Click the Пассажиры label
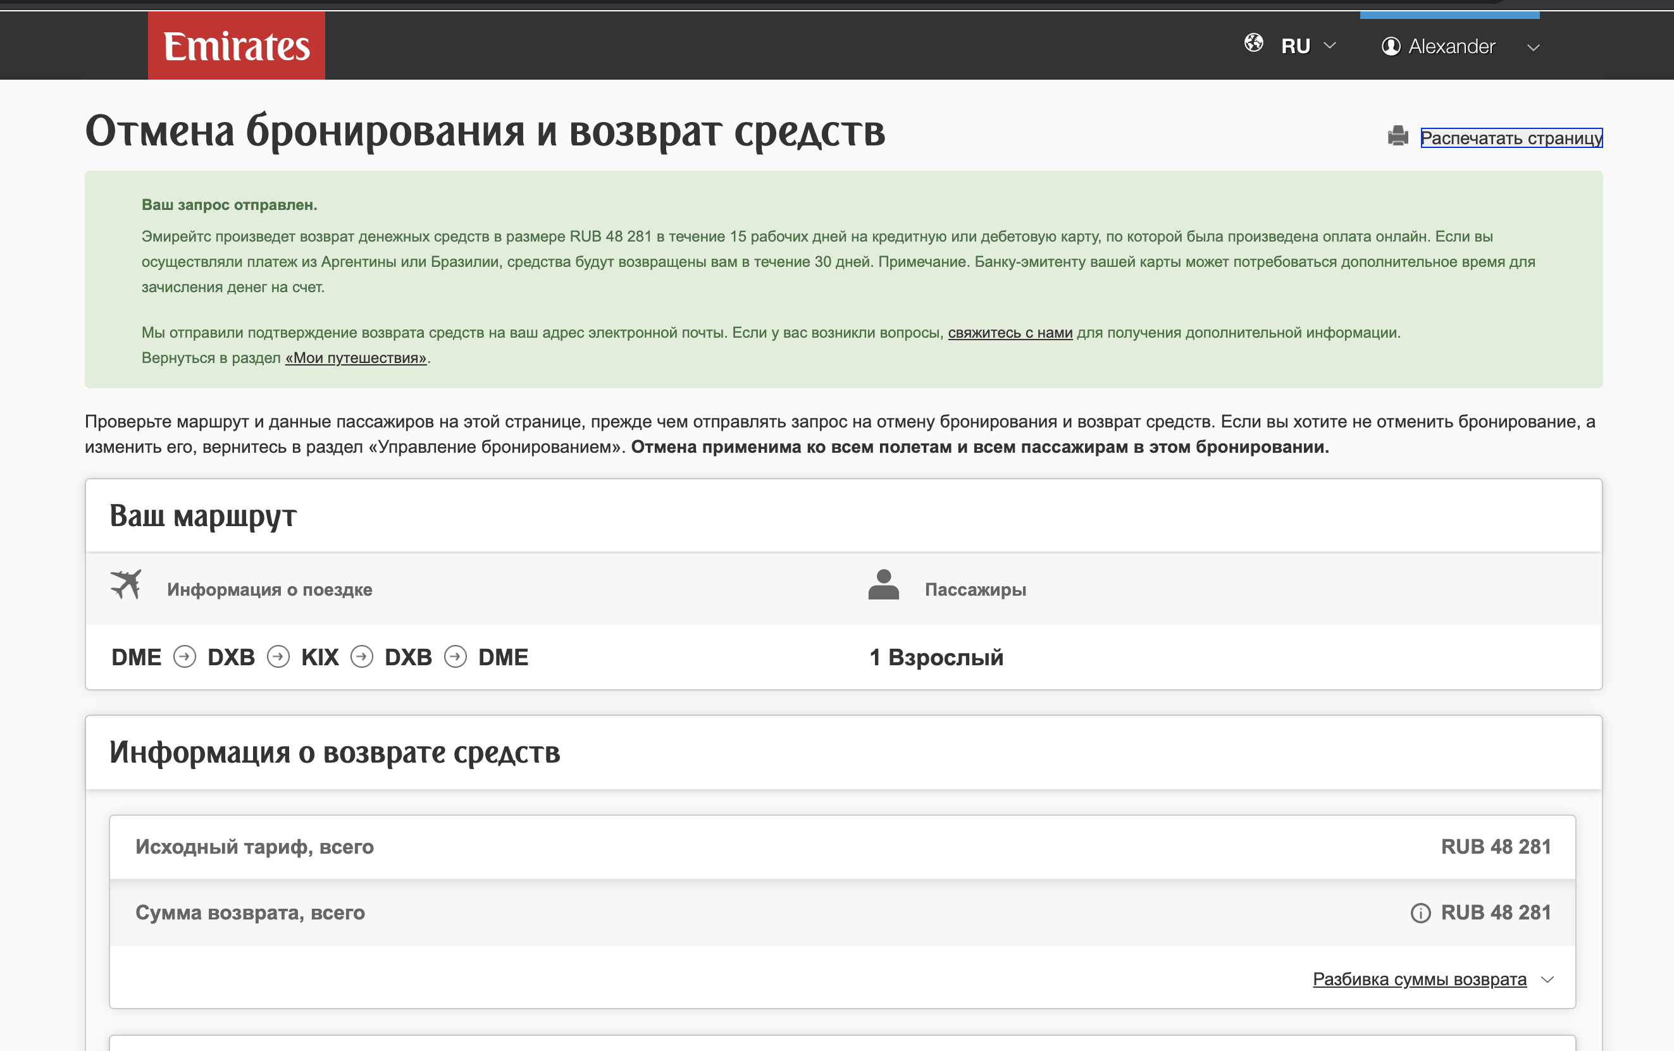This screenshot has height=1051, width=1674. coord(976,590)
